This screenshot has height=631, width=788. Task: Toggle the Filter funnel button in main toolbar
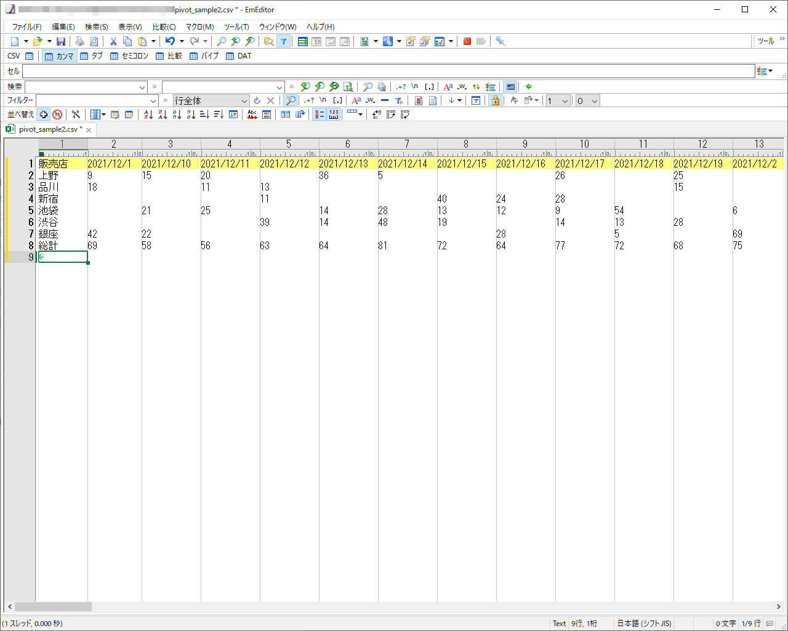[x=283, y=41]
